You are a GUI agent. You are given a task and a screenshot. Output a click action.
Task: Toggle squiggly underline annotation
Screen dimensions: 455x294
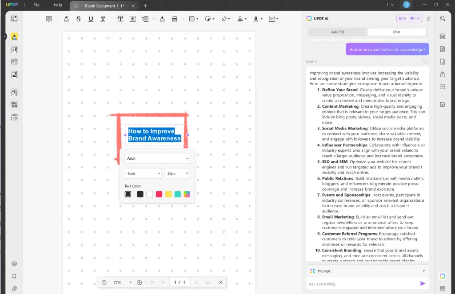point(103,19)
